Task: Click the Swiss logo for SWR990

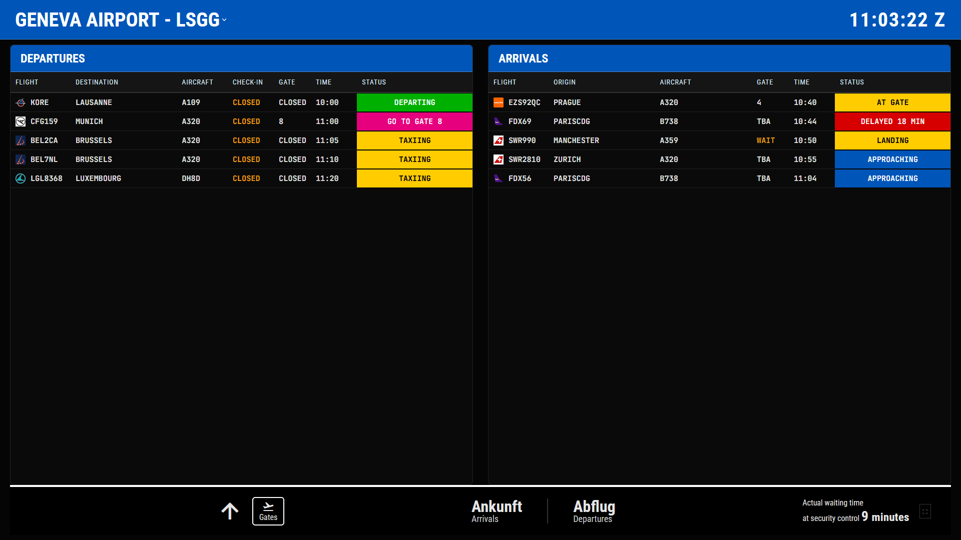Action: pyautogui.click(x=499, y=140)
